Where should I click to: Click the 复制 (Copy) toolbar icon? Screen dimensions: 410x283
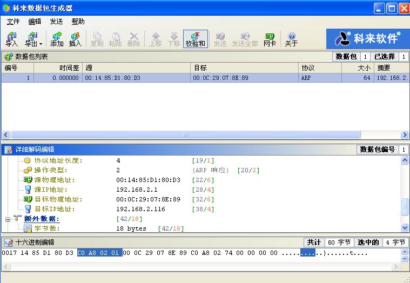97,39
